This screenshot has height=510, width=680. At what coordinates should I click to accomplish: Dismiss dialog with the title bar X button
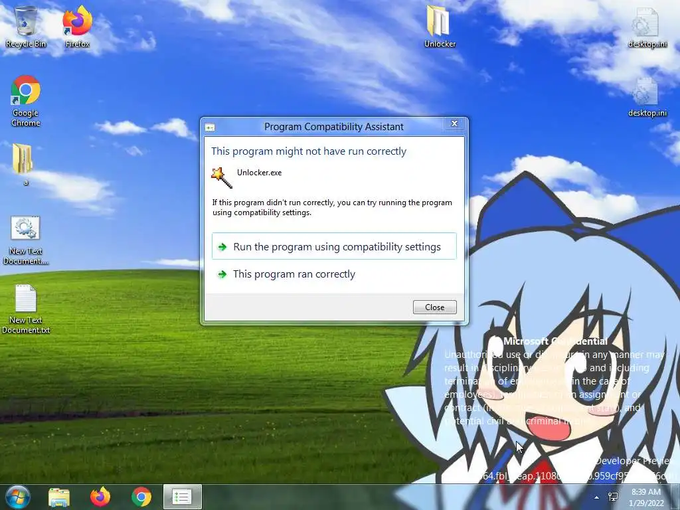(454, 124)
